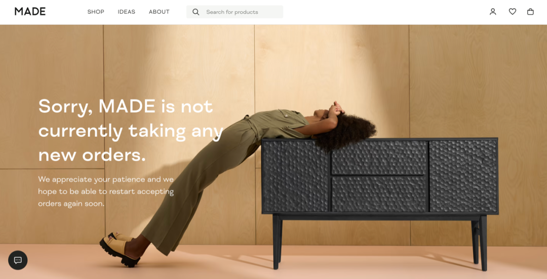Click the sideboard's left door panel

tap(295, 176)
